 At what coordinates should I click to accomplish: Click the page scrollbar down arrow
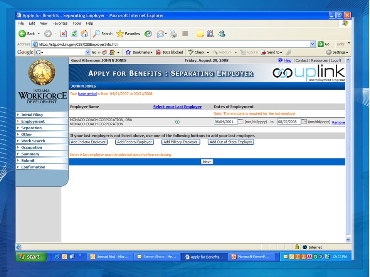point(348,240)
